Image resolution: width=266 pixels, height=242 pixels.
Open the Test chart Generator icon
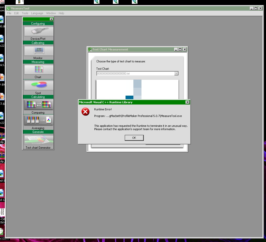(39, 140)
